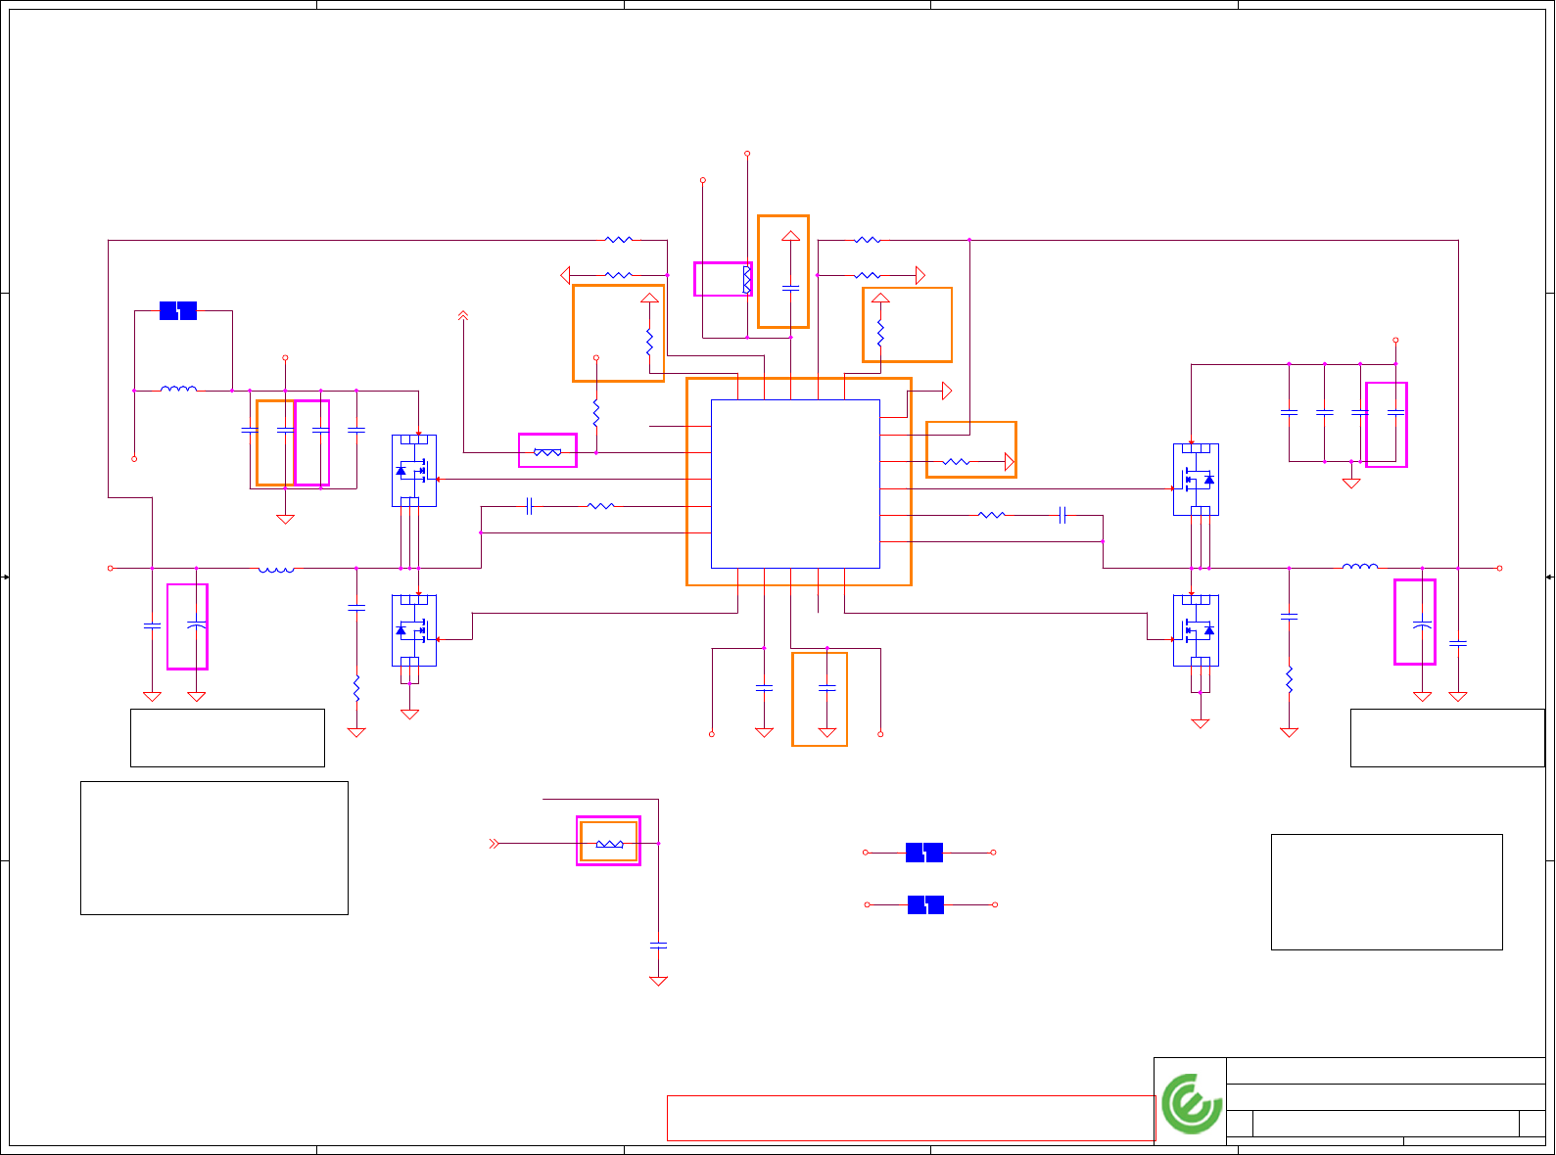This screenshot has width=1556, height=1155.
Task: Click empty text box under left input capacitors
Action: [227, 738]
